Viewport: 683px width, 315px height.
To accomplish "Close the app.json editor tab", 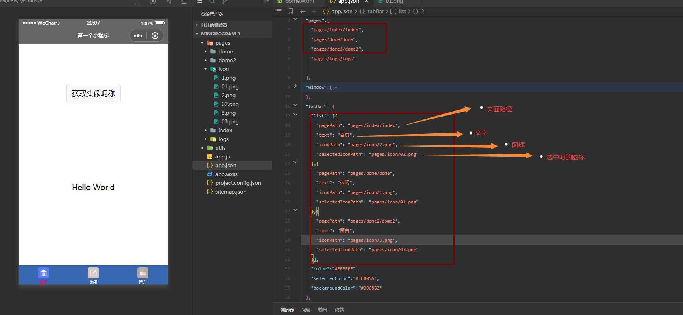I will [367, 2].
